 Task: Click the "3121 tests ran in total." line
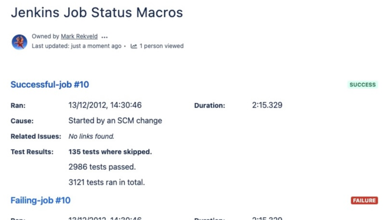[107, 182]
